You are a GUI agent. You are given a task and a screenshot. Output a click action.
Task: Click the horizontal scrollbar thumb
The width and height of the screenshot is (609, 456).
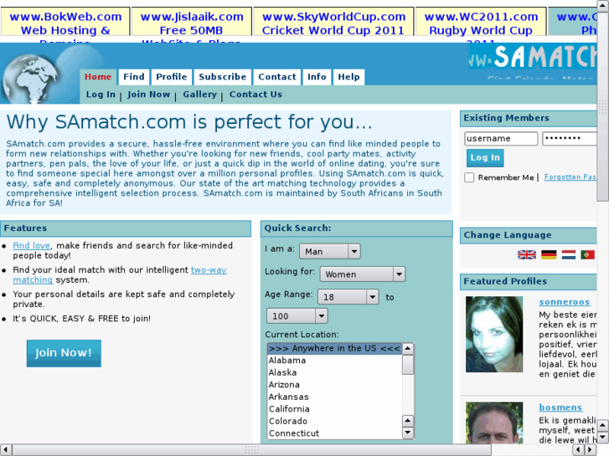pos(251,450)
